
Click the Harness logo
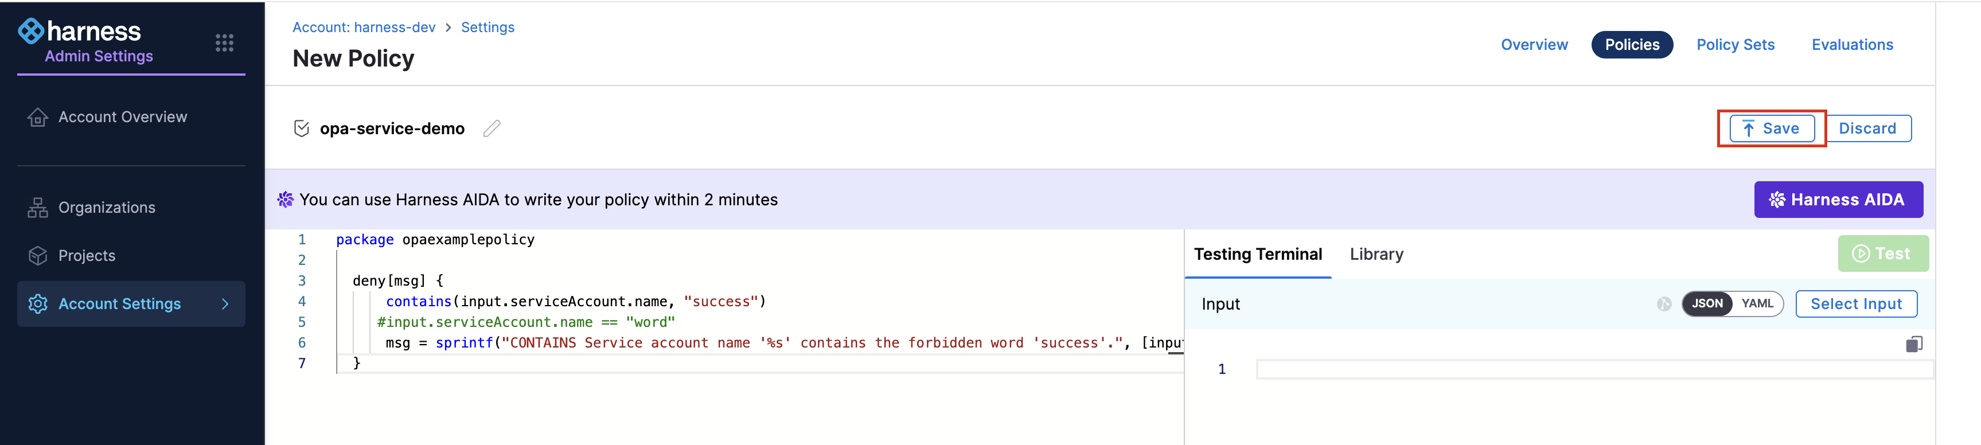pyautogui.click(x=79, y=32)
